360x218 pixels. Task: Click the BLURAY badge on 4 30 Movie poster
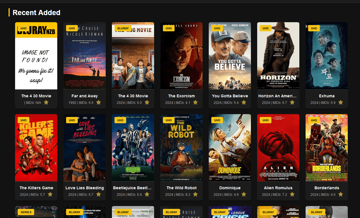[123, 28]
